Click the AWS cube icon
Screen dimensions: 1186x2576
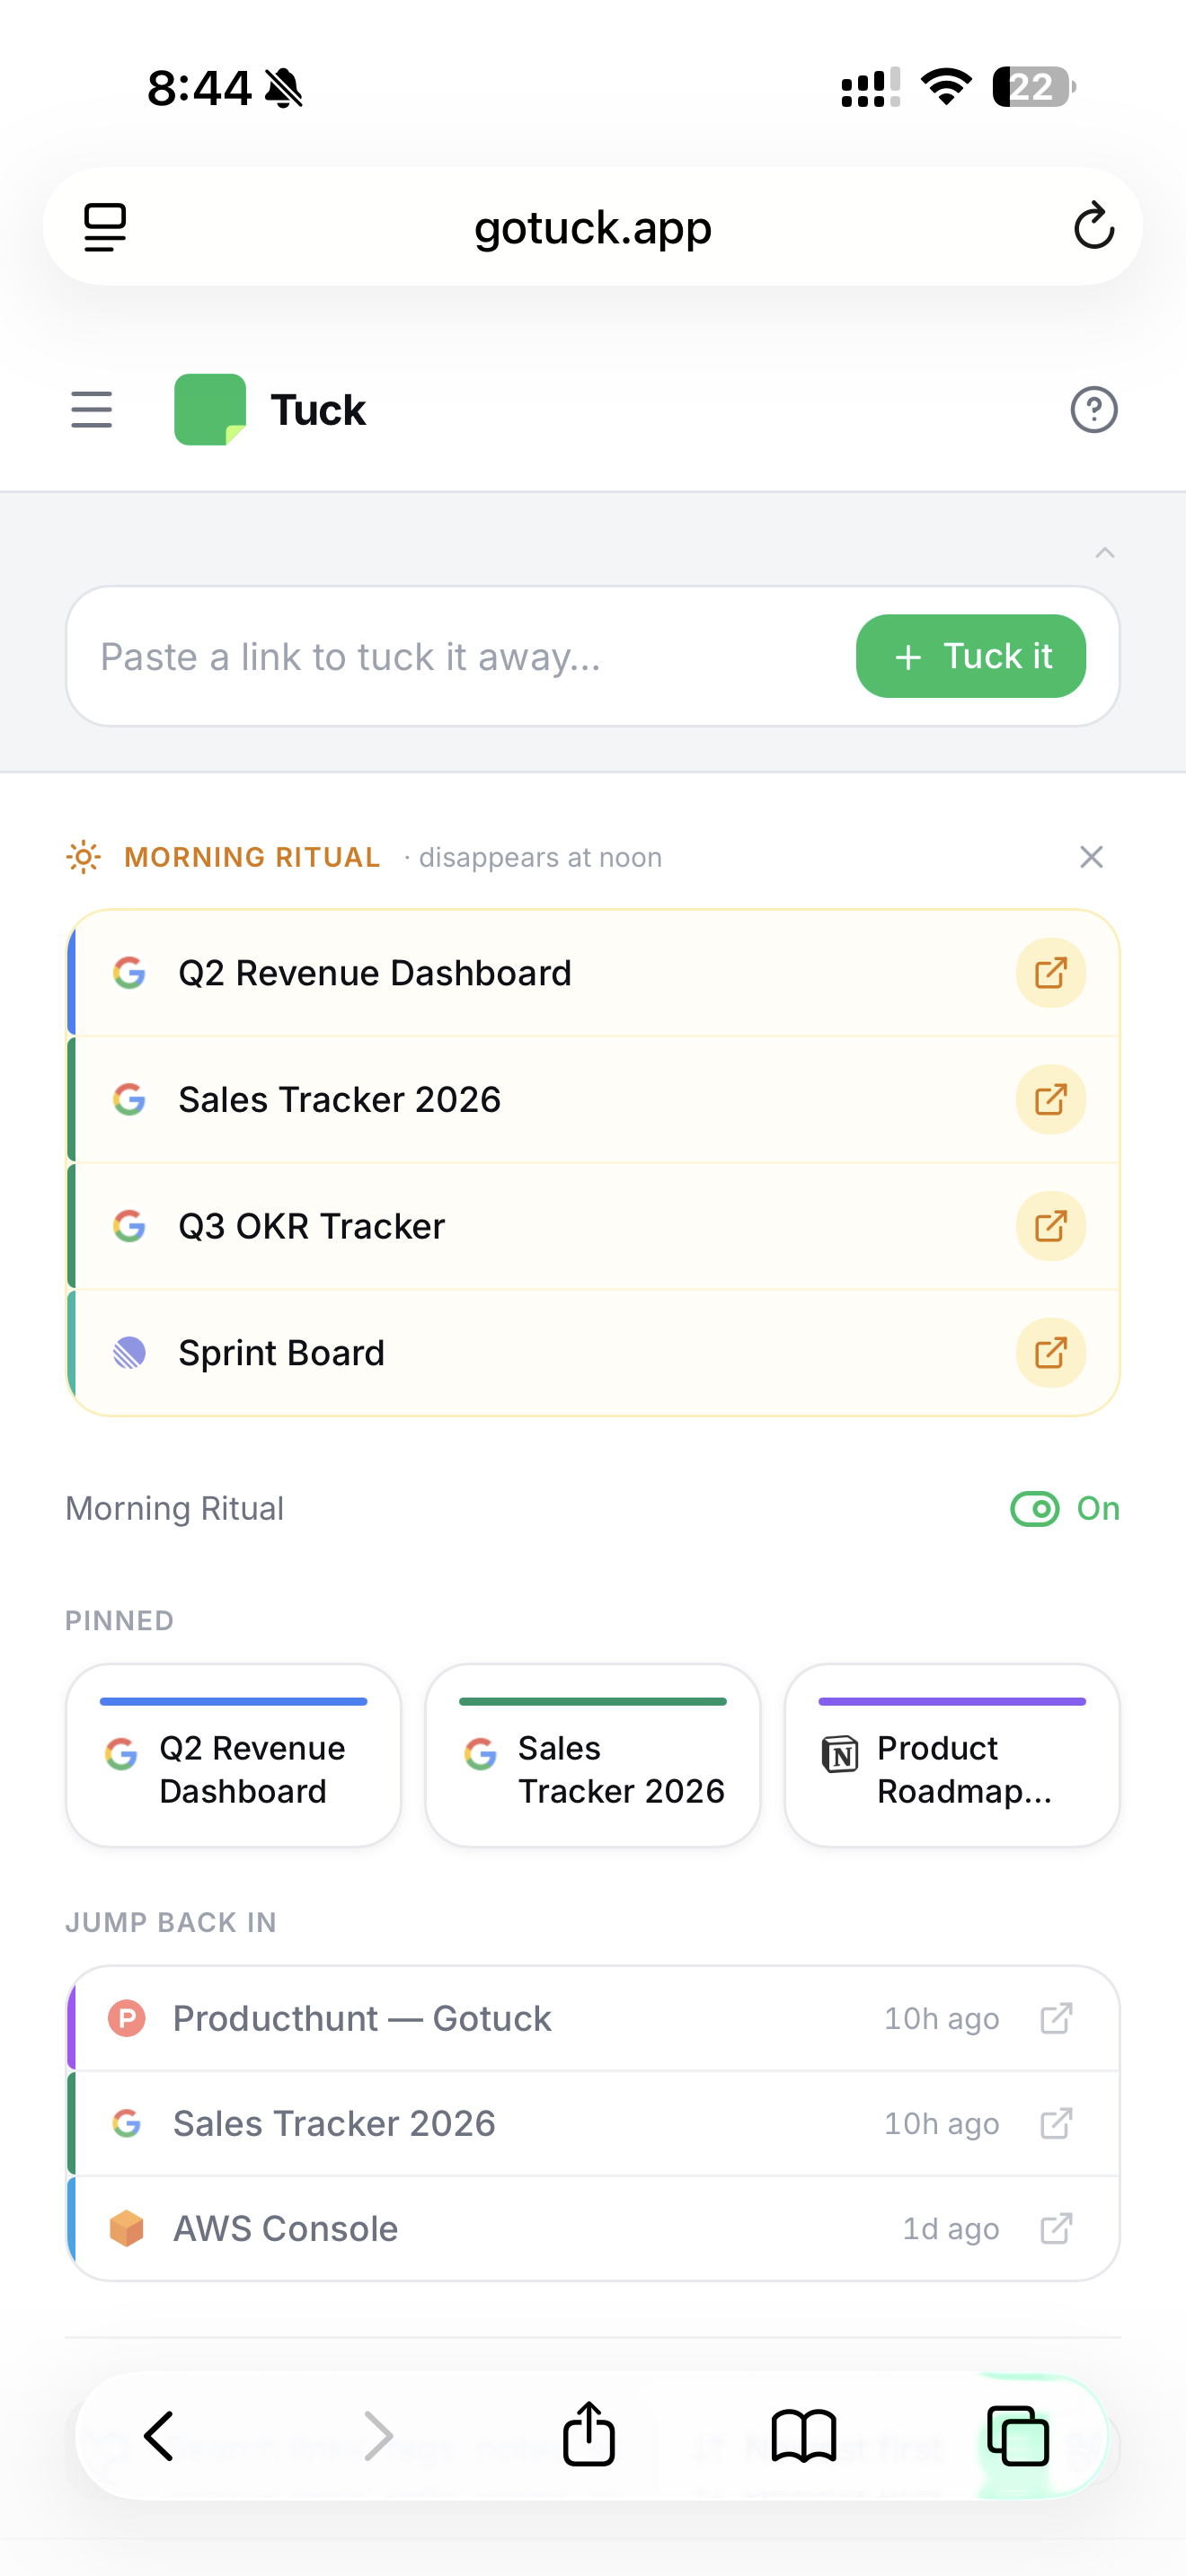click(x=127, y=2228)
